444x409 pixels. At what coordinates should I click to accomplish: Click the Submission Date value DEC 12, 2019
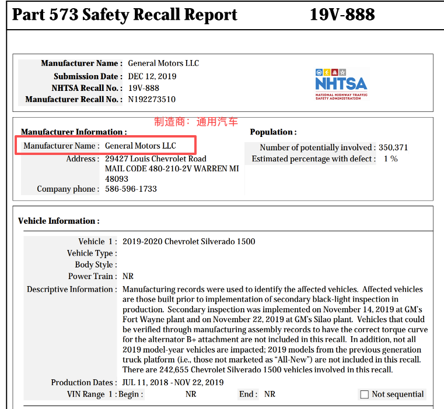152,76
